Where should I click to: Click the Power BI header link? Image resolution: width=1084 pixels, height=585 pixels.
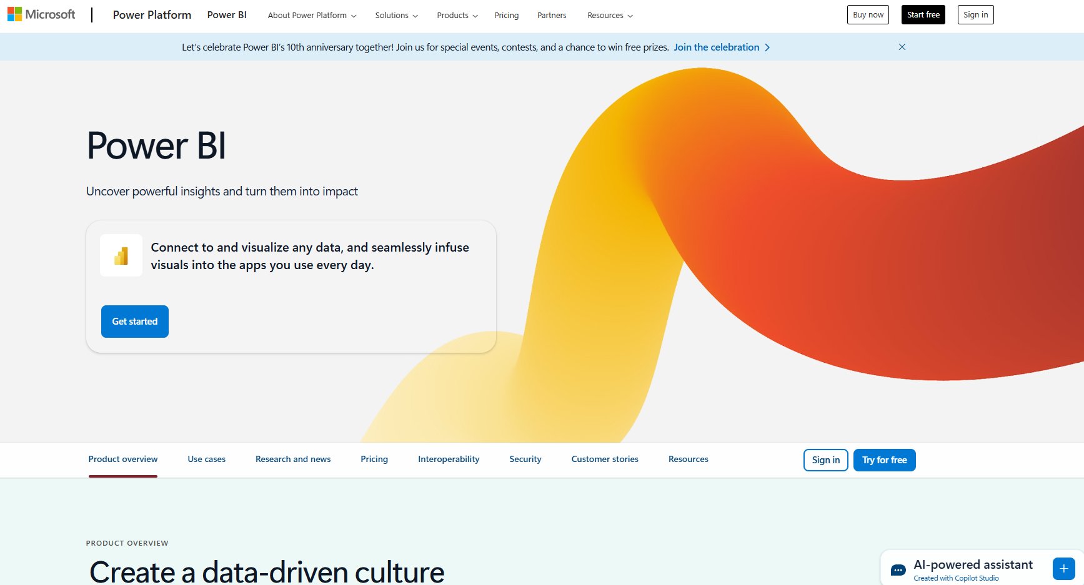pos(227,15)
